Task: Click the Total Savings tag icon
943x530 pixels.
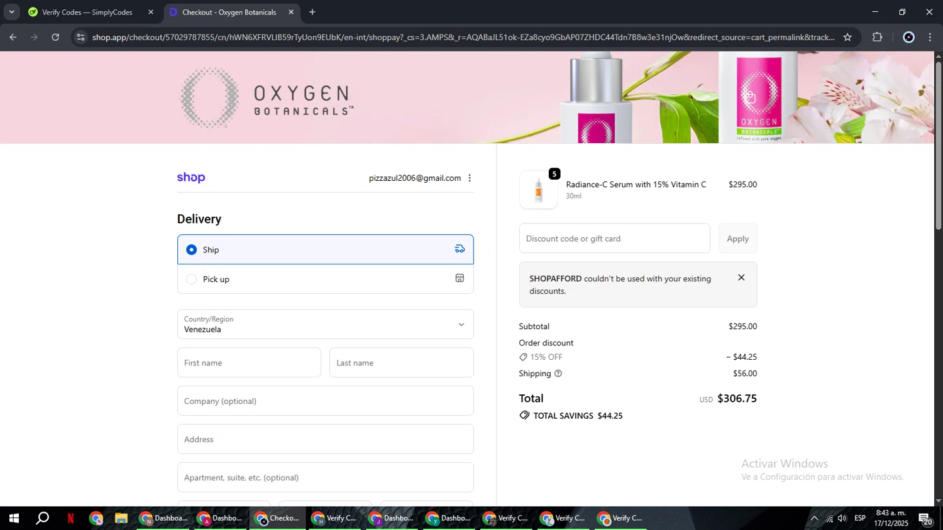Action: (x=524, y=416)
